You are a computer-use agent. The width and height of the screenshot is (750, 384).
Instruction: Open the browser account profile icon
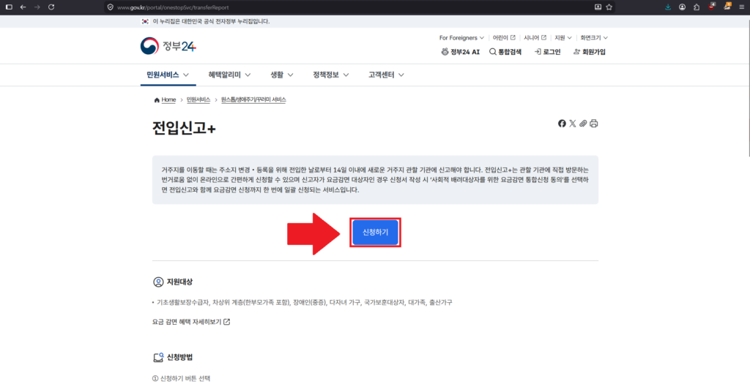pyautogui.click(x=682, y=7)
